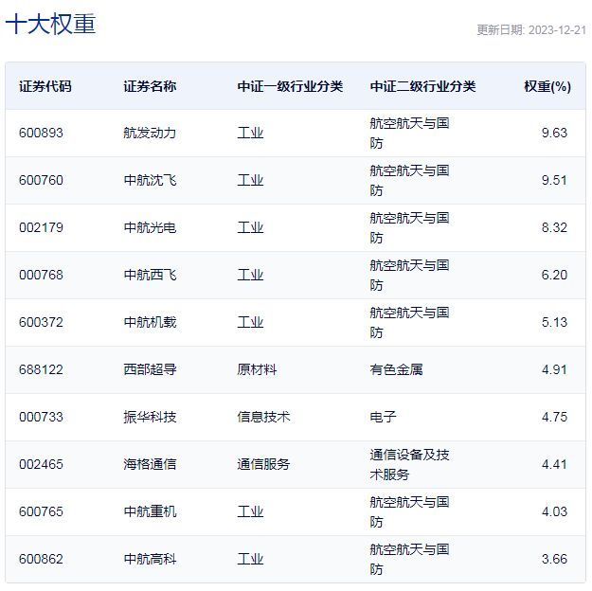Image resolution: width=592 pixels, height=591 pixels.
Task: Select stock name 中航光电
Action: 150,227
